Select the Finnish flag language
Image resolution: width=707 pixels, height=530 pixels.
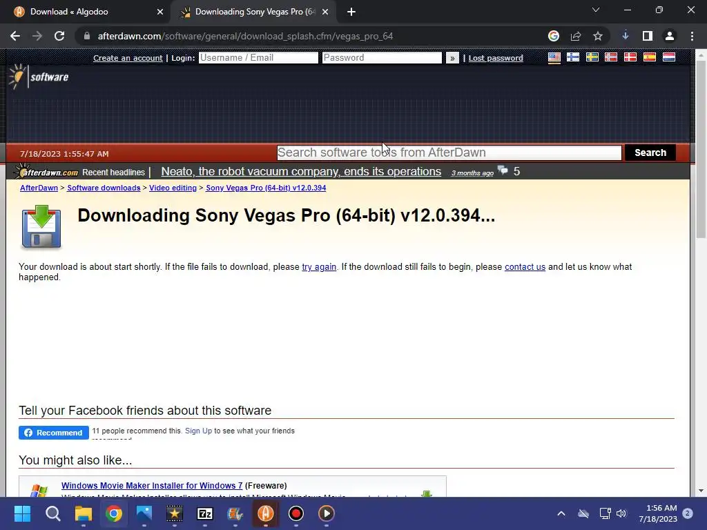point(573,58)
